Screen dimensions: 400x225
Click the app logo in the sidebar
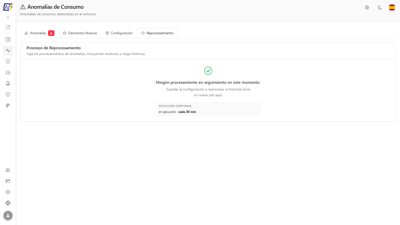[x=8, y=7]
